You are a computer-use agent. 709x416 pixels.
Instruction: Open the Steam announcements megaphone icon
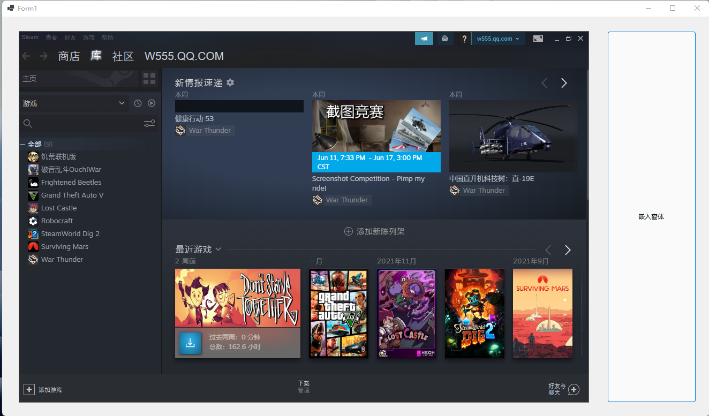(x=424, y=39)
